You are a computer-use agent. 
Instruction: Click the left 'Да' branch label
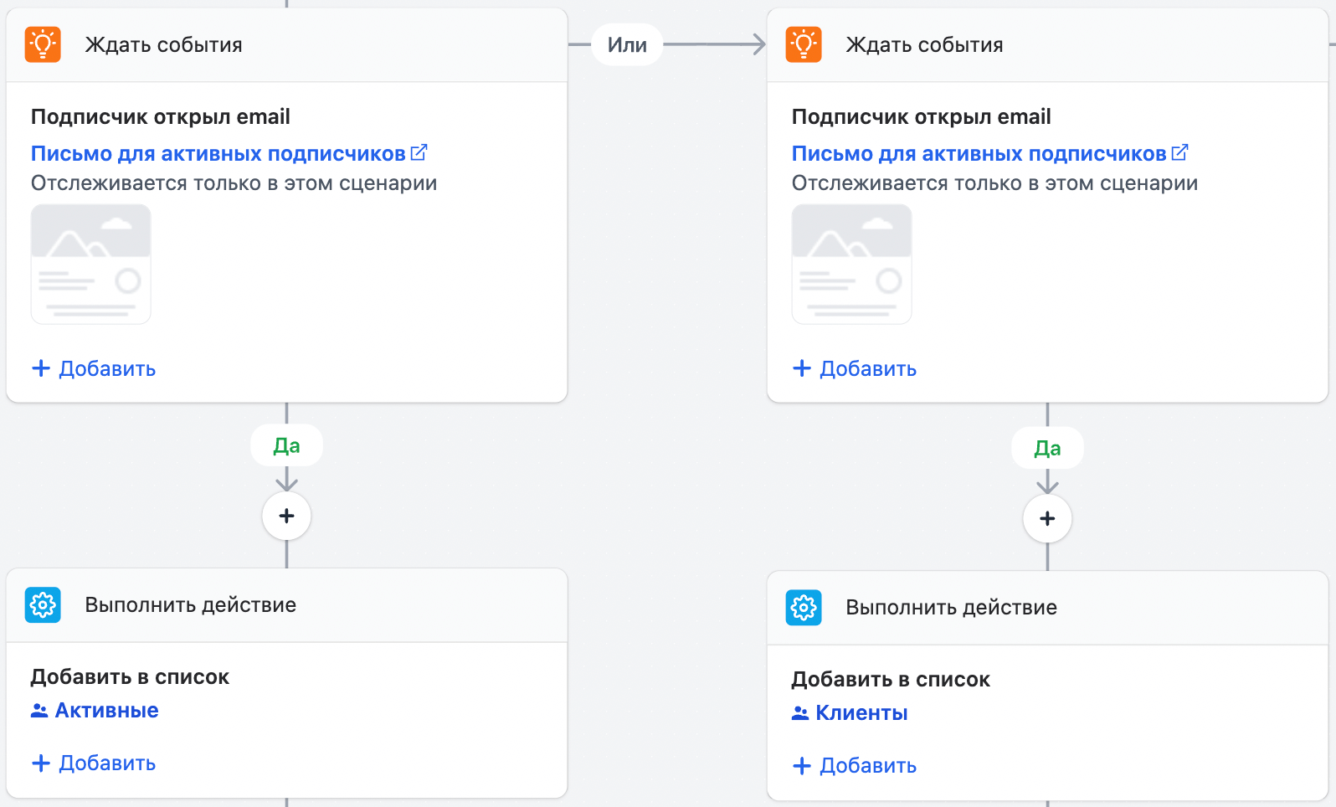286,446
